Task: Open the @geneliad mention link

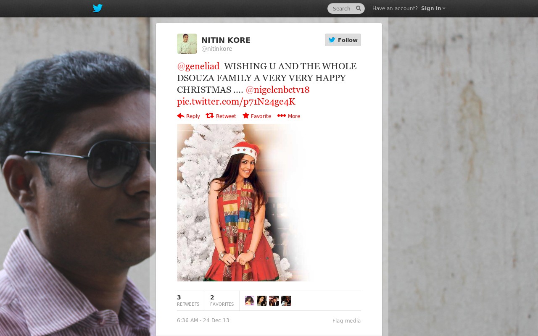Action: pyautogui.click(x=198, y=66)
